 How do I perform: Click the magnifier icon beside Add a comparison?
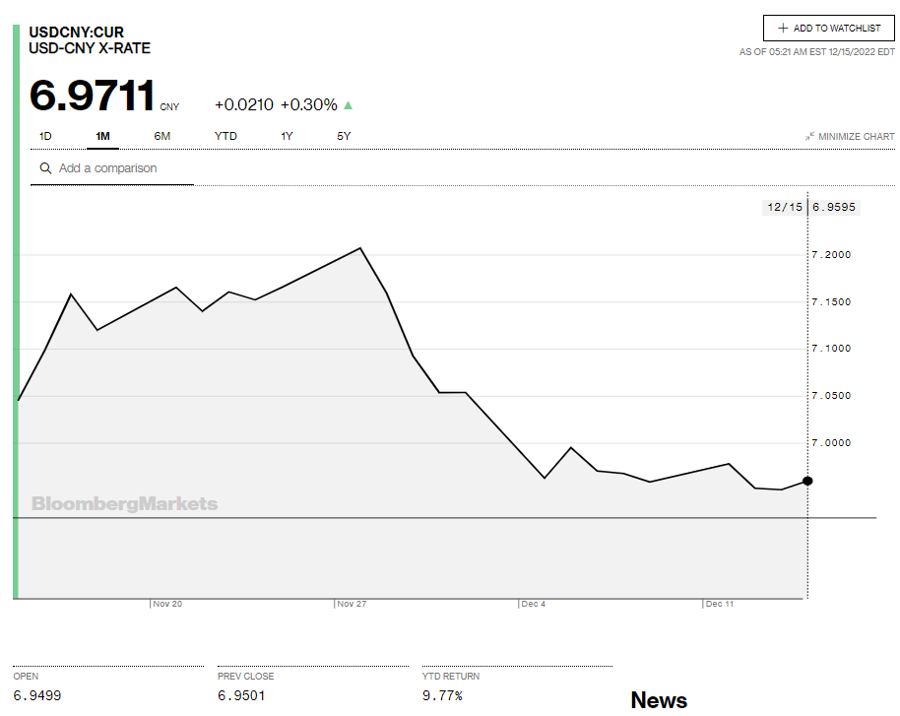[45, 168]
